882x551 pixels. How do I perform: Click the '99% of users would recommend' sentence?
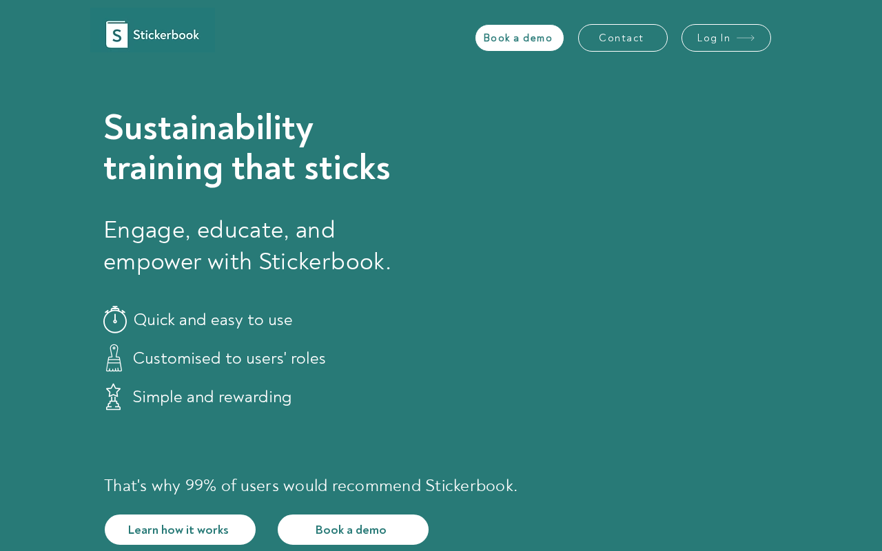[x=311, y=486]
